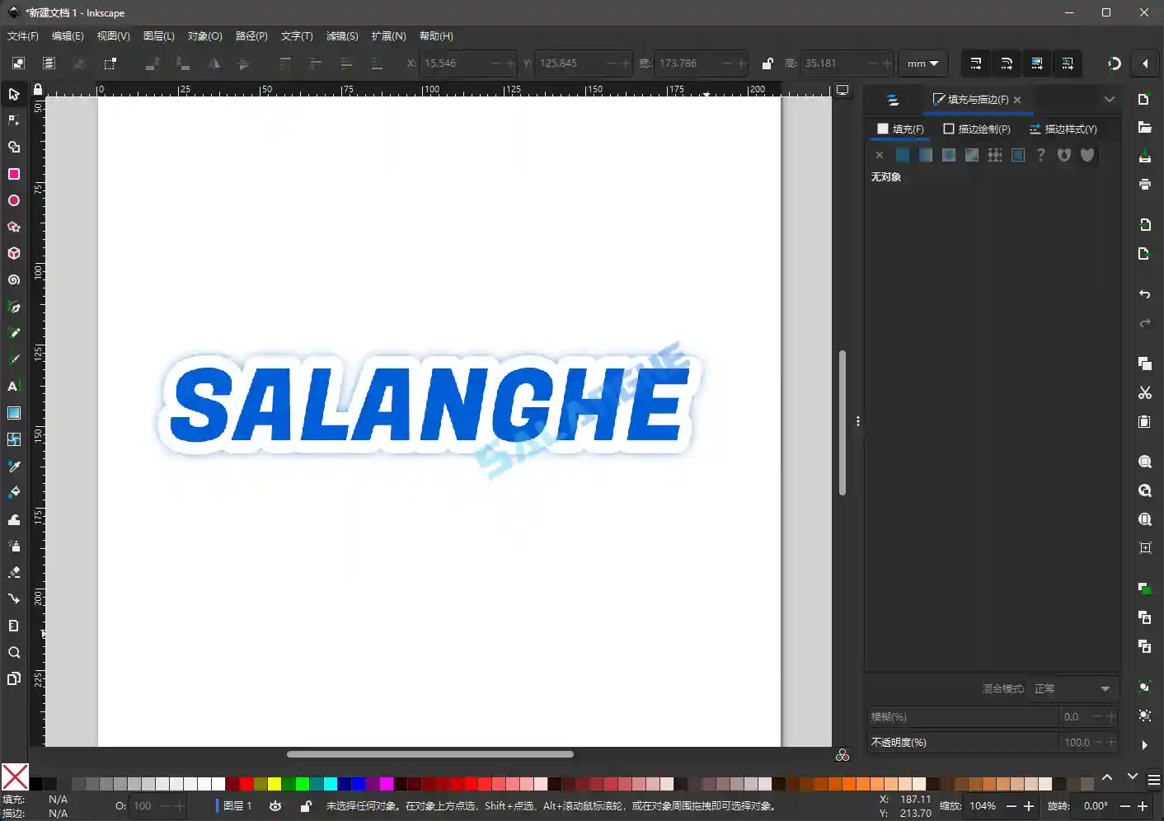Click the Cut scissors icon
1164x821 pixels.
(x=1144, y=392)
